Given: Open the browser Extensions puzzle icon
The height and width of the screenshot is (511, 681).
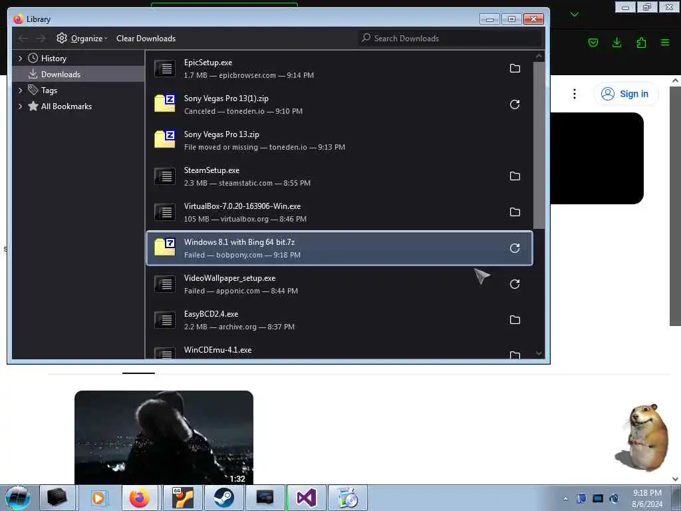Looking at the screenshot, I should point(641,43).
